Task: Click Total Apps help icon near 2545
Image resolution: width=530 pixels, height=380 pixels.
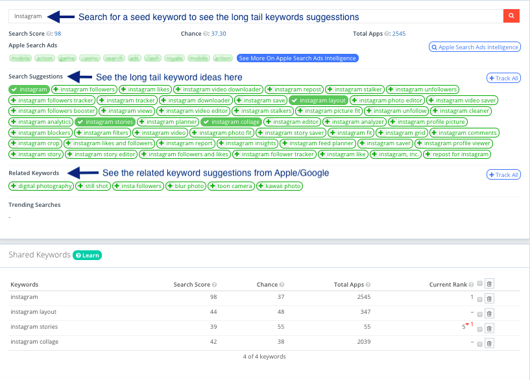Action: click(x=387, y=34)
